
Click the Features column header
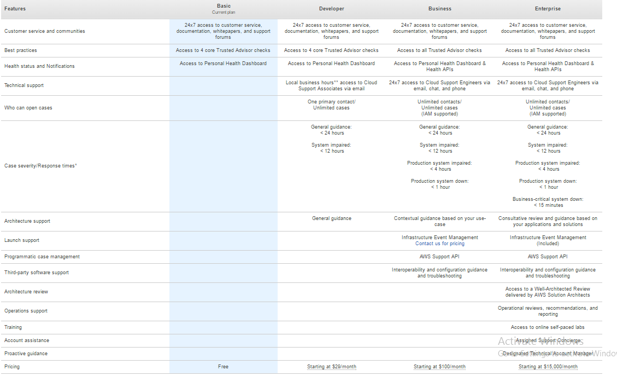(15, 9)
